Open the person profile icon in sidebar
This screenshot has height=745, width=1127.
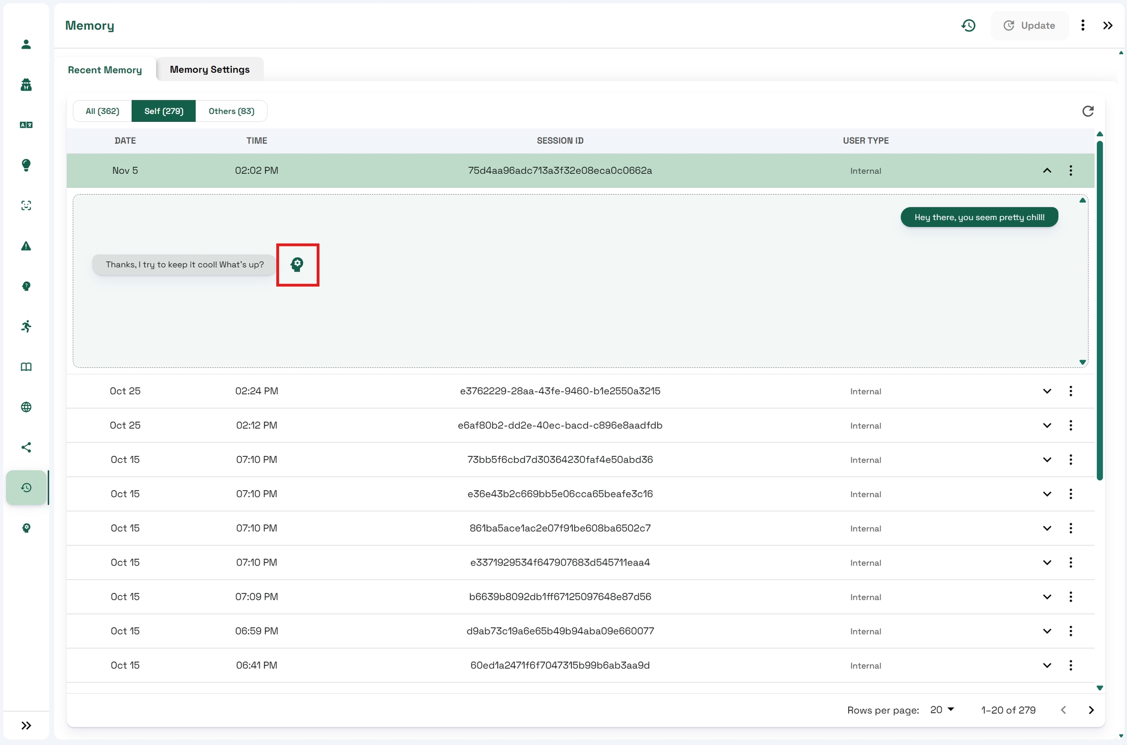pos(26,45)
